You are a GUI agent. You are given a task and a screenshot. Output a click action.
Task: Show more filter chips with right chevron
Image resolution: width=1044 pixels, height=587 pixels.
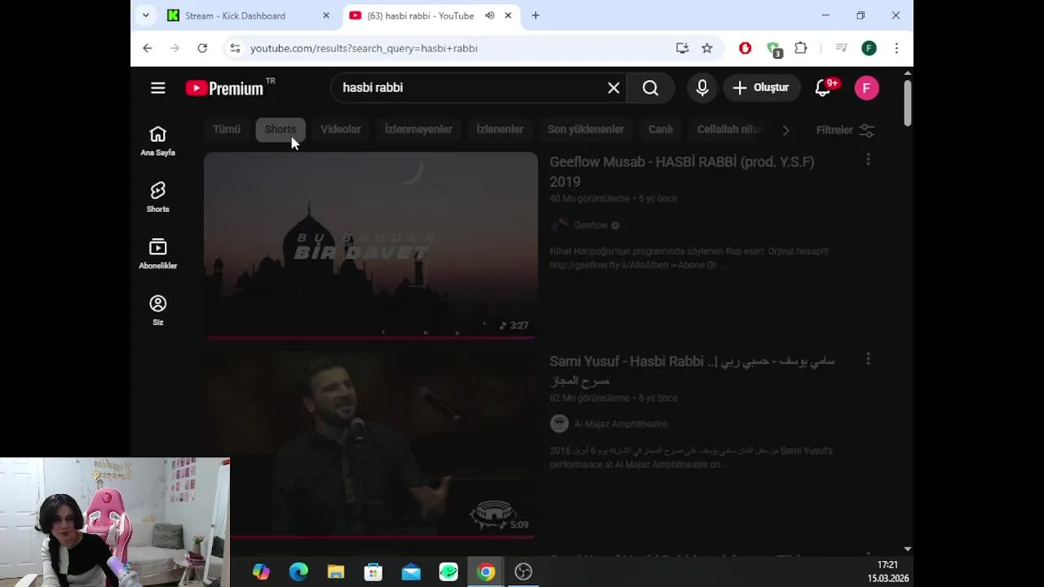(785, 130)
